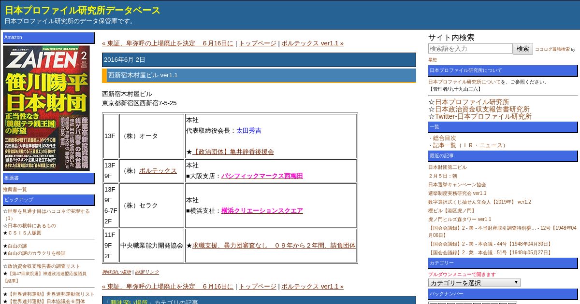Open 横浜クリエーションスクエア link
Screen dimensions: 580x304
click(262, 211)
